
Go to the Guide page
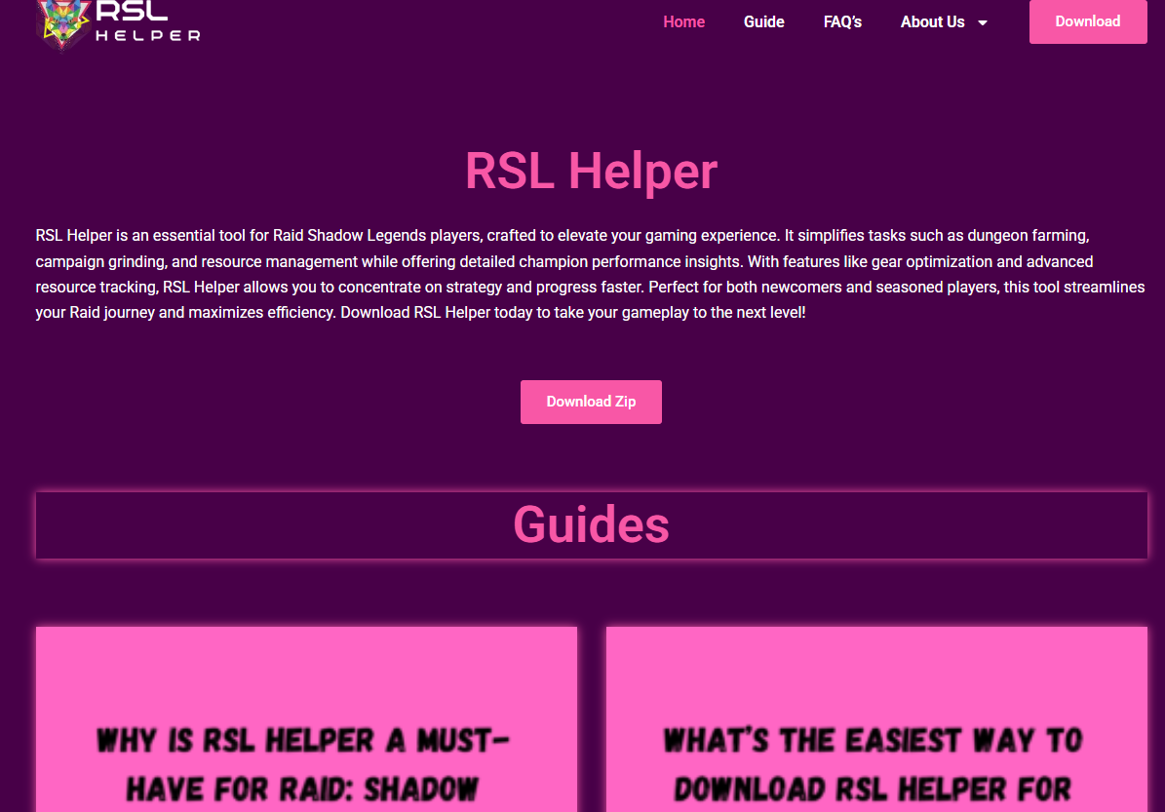coord(763,21)
